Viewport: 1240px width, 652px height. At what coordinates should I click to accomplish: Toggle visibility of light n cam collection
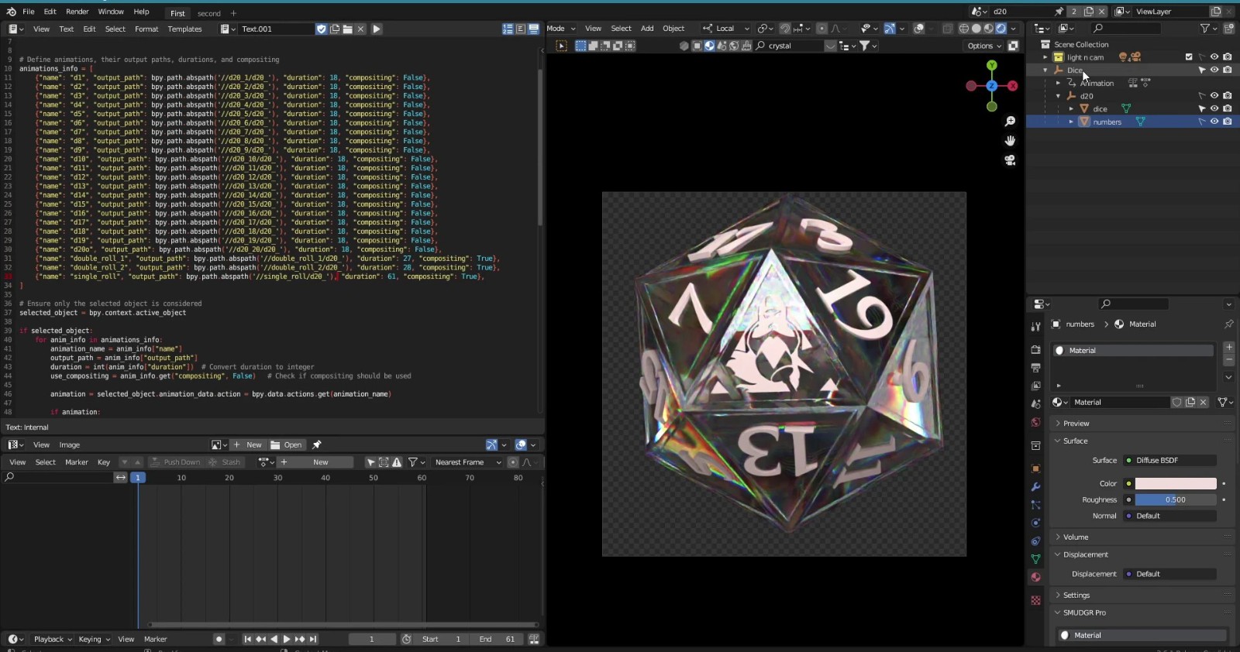[1214, 57]
